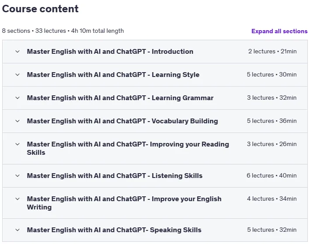Open the Learning Grammar section title
Screen dimensions: 310x244
click(120, 98)
